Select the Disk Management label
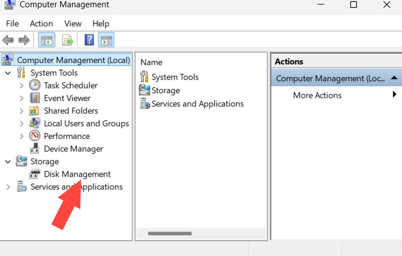This screenshot has height=256, width=402. (77, 174)
